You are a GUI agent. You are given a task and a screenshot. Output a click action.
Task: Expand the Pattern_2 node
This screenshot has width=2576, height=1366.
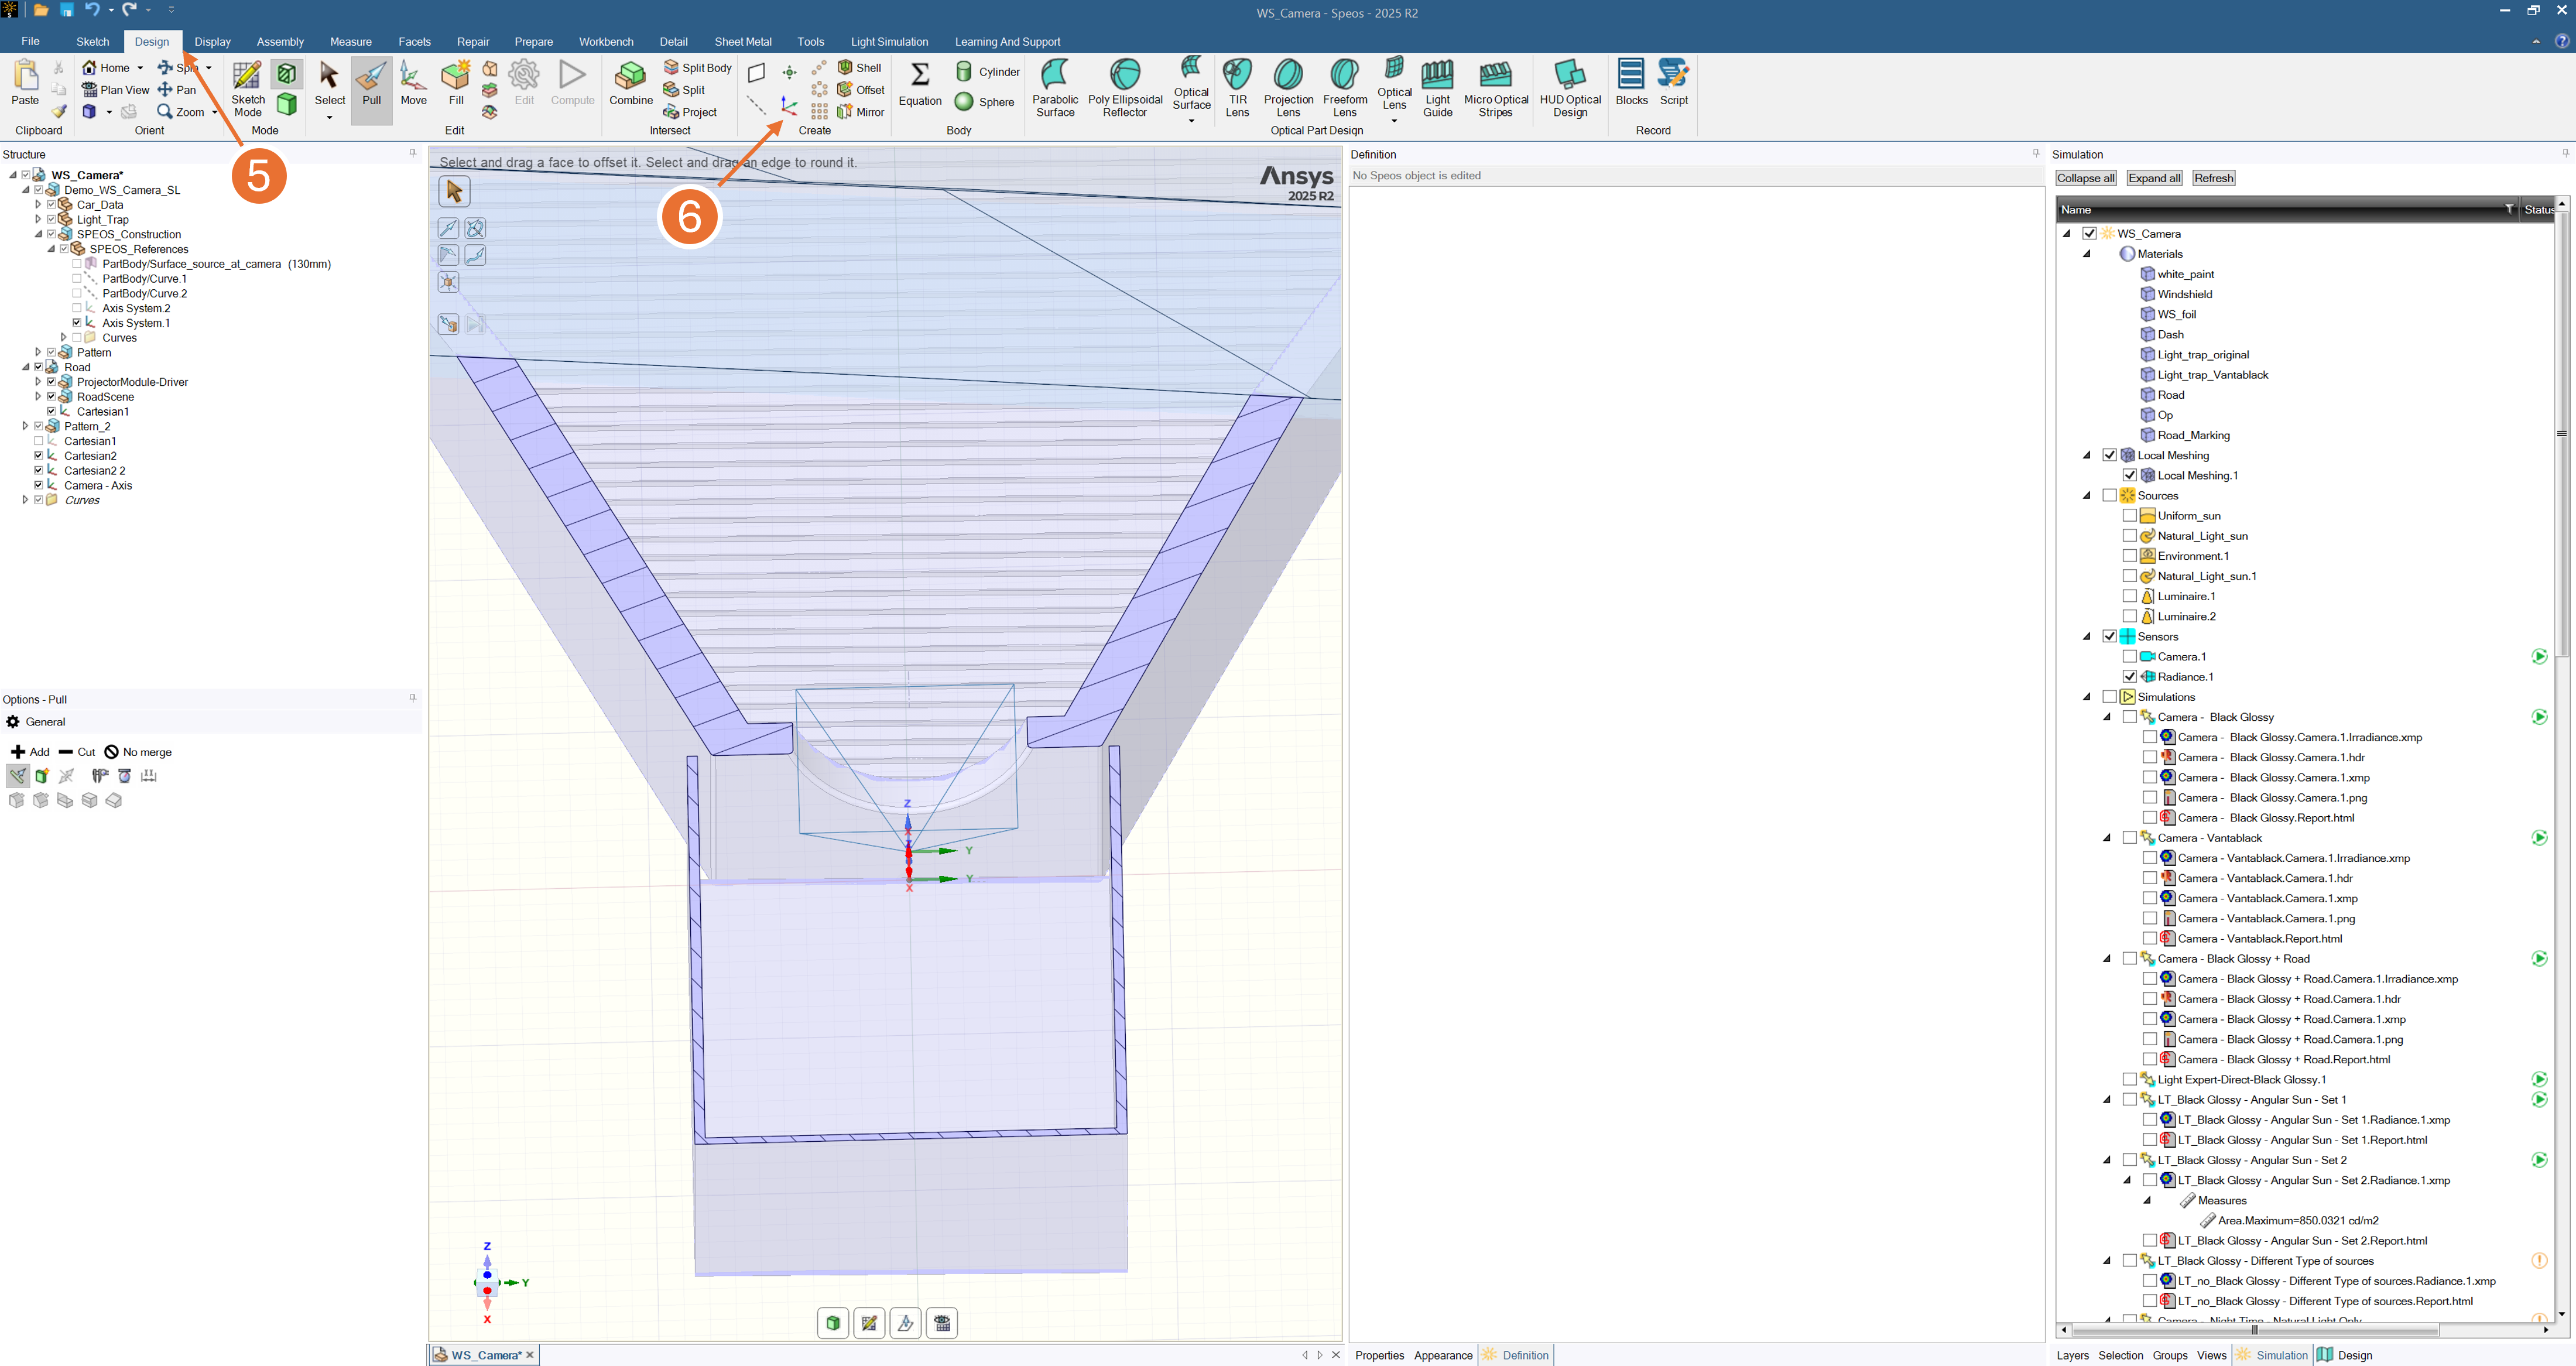click(25, 426)
